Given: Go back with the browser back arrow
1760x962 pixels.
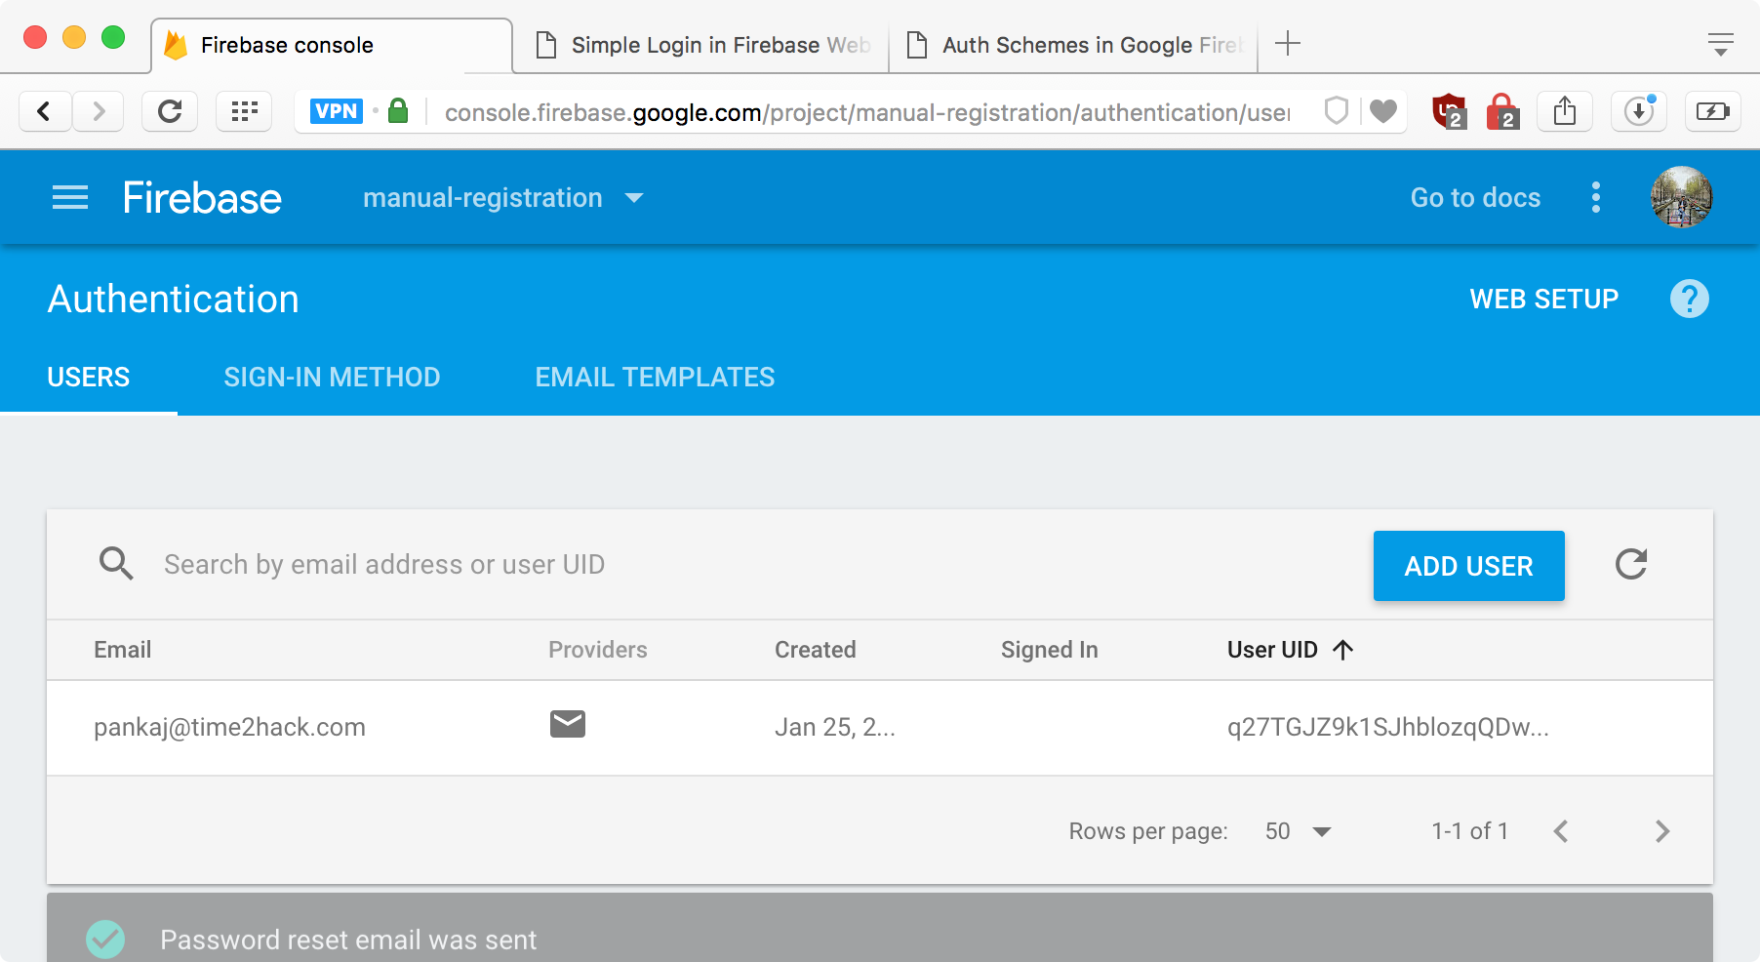Looking at the screenshot, I should [45, 111].
